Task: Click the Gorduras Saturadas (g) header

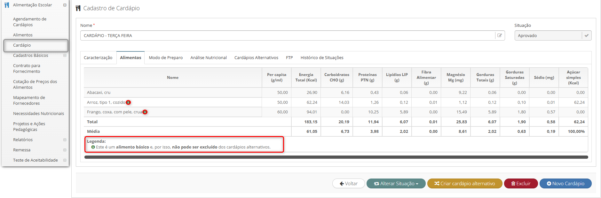Action: (515, 78)
